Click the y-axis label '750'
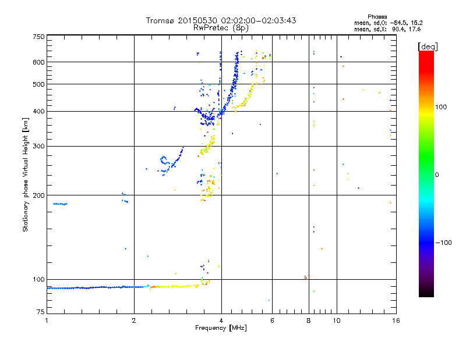Screen dimensions: 466x349 pos(38,37)
